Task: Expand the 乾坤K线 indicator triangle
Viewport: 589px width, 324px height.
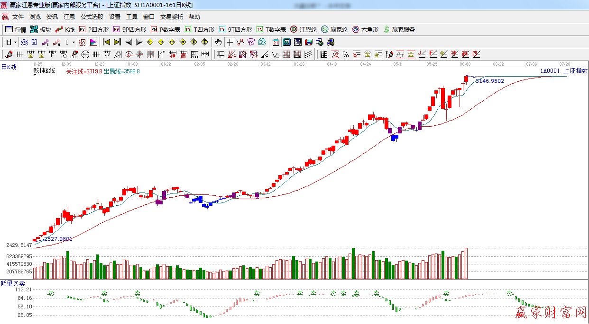Action: coord(36,74)
